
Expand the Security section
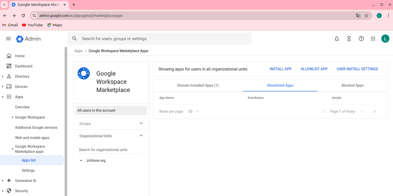coord(3,191)
